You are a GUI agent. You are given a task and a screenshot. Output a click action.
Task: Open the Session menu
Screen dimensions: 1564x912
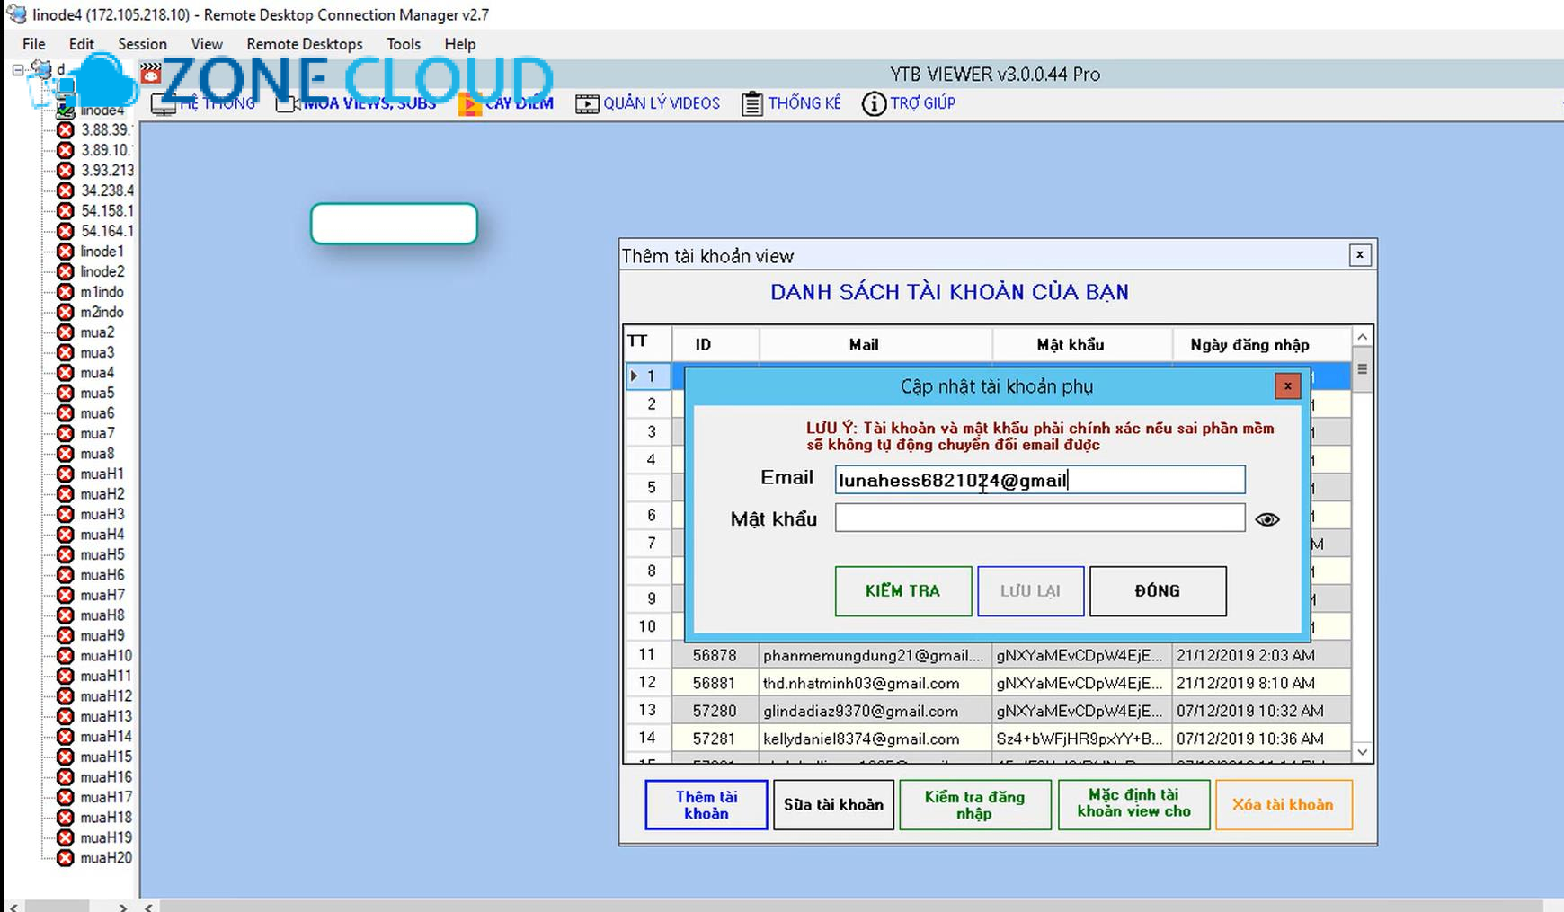[141, 43]
